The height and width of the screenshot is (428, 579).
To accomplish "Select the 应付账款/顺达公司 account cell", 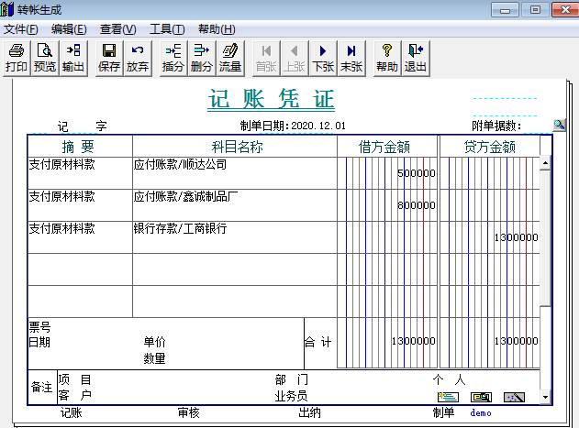I will pyautogui.click(x=233, y=173).
